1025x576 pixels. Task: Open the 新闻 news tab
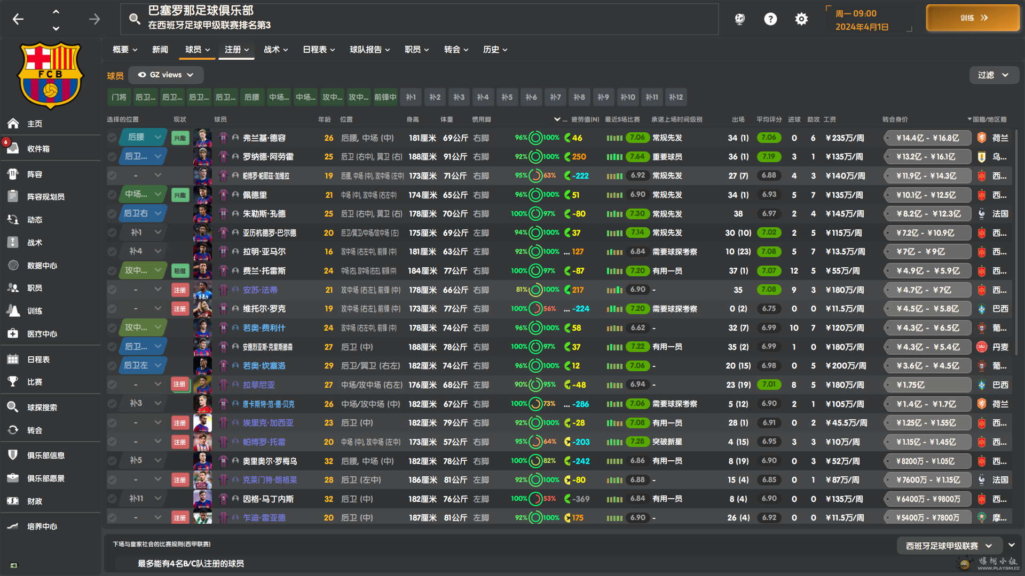pyautogui.click(x=160, y=50)
